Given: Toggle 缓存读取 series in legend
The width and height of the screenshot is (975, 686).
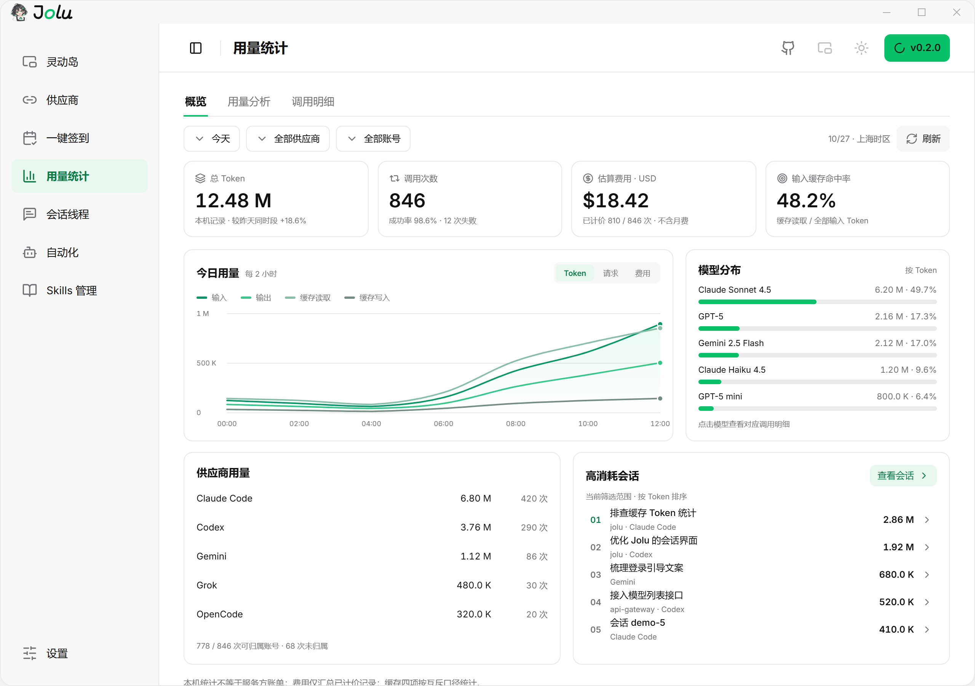Looking at the screenshot, I should pos(307,298).
